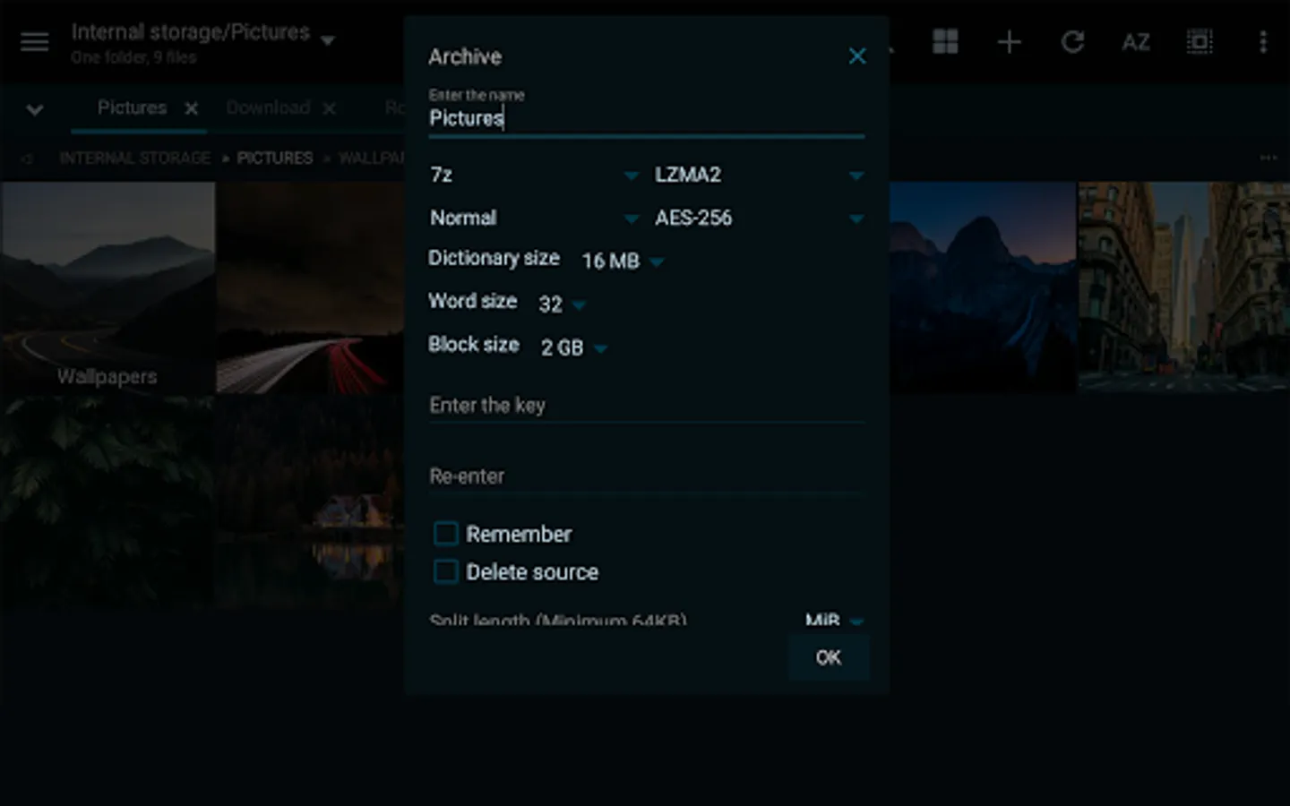Open the AZ sort options
The width and height of the screenshot is (1290, 806).
(x=1135, y=42)
